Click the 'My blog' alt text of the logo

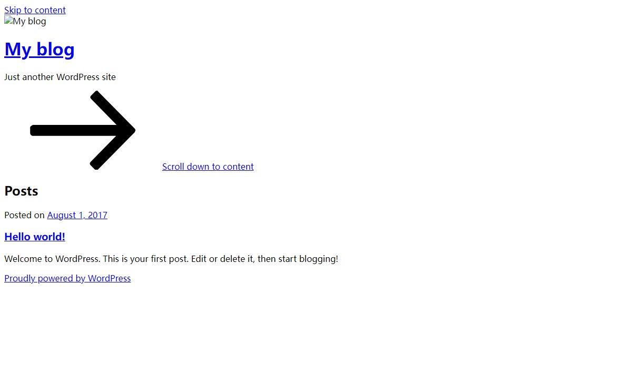tap(29, 21)
